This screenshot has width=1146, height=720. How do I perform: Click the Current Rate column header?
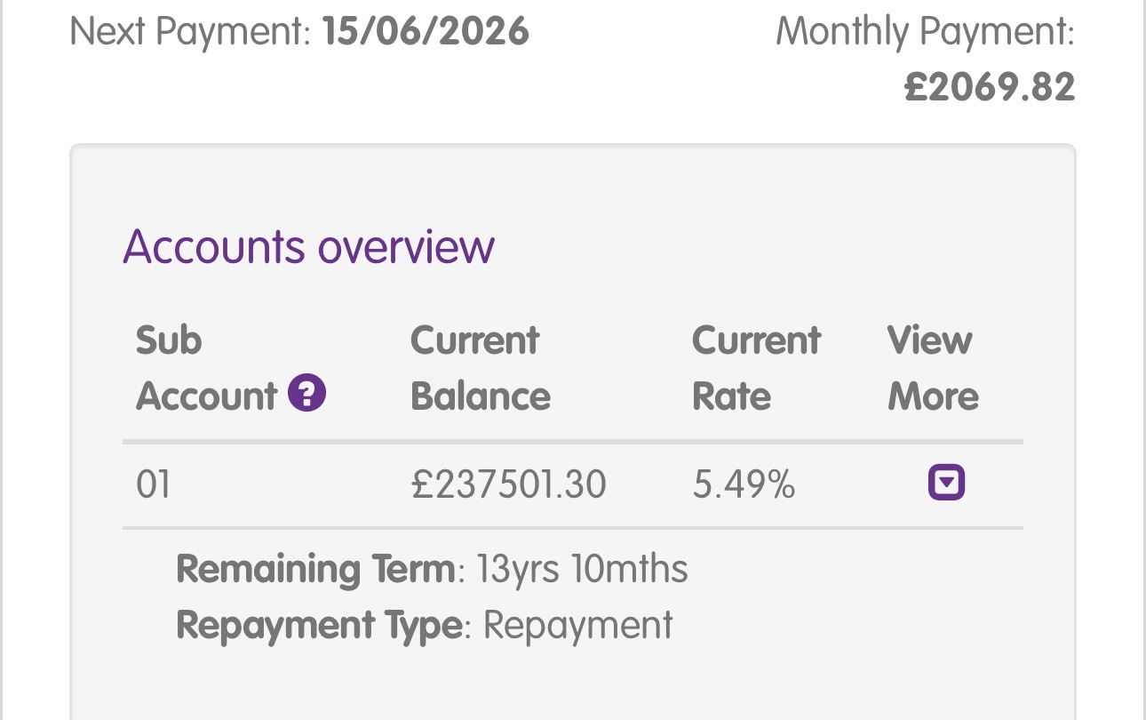tap(756, 368)
